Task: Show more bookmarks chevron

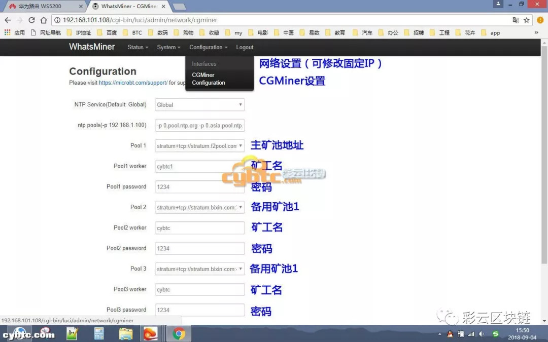Action: pyautogui.click(x=536, y=32)
